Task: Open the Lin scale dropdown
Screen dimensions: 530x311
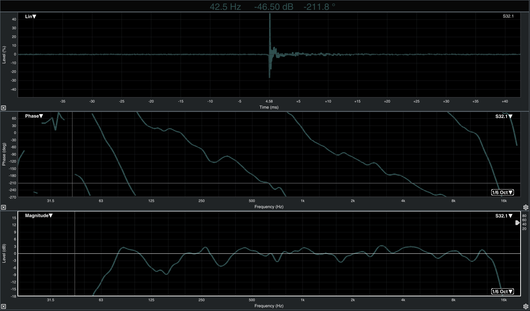Action: 31,17
